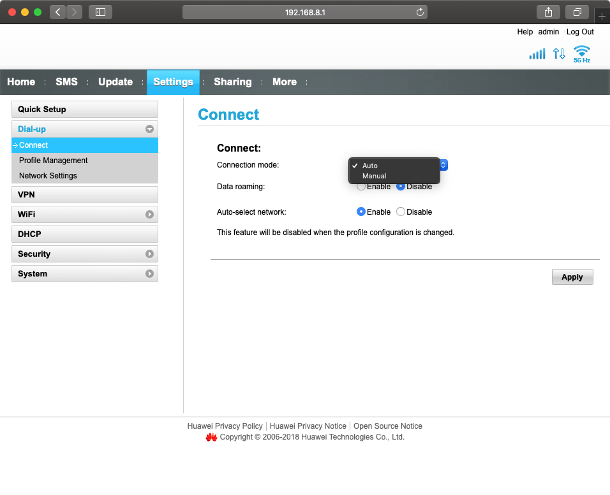Select Disable for Data roaming
Image resolution: width=610 pixels, height=495 pixels.
coord(401,187)
